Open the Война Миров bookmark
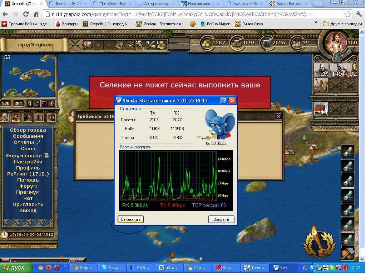Image resolution: width=366 pixels, height=274 pixels. tap(215, 24)
